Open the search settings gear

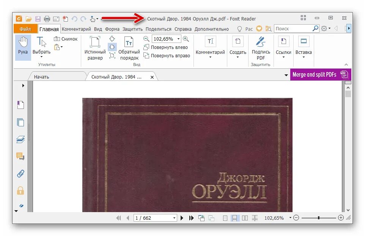[324, 28]
